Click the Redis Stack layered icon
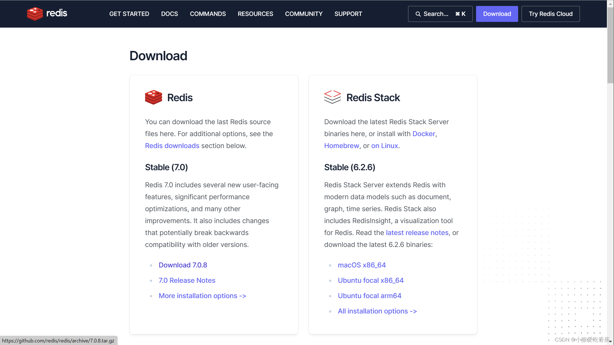The height and width of the screenshot is (345, 614). (x=332, y=97)
